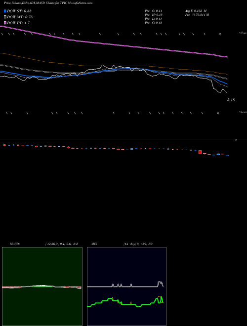Click the '<Tops' marker label
The image size is (247, 326).
pyautogui.click(x=243, y=33)
